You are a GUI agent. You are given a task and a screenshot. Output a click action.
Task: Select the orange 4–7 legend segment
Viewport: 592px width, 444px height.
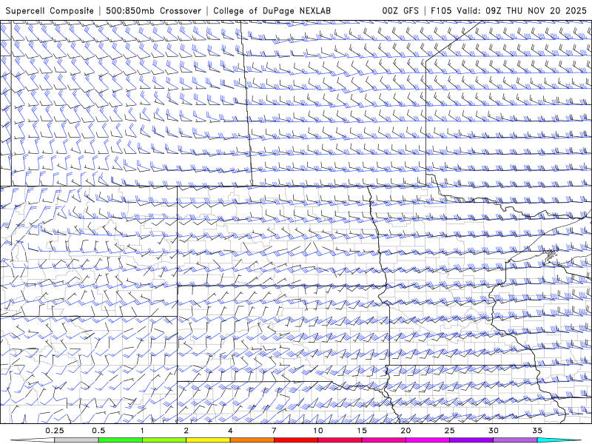tap(252, 440)
